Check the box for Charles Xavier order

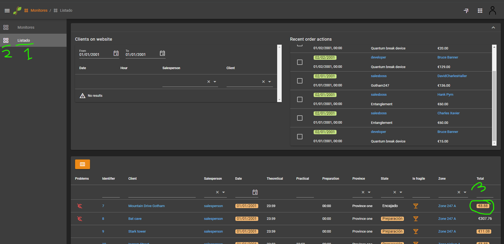click(300, 118)
